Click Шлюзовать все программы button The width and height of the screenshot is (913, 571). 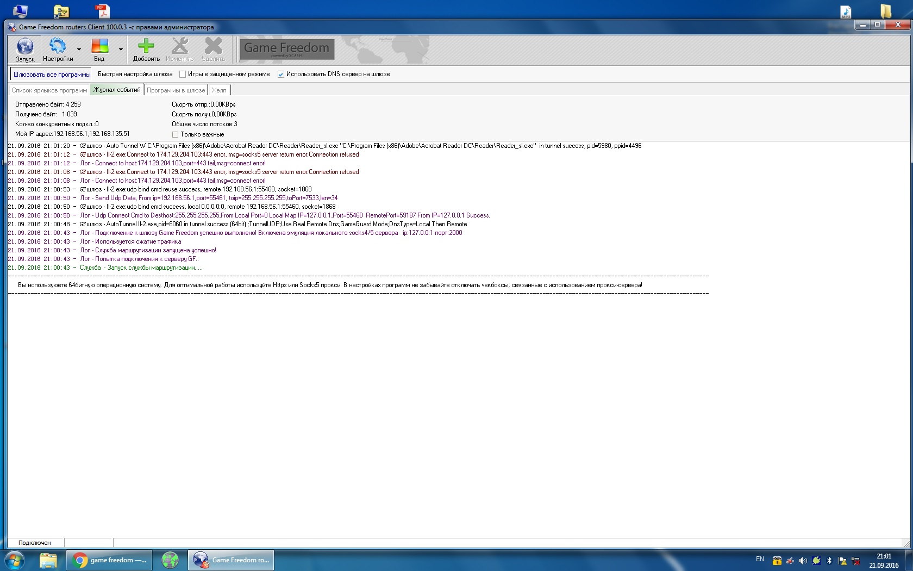[52, 75]
